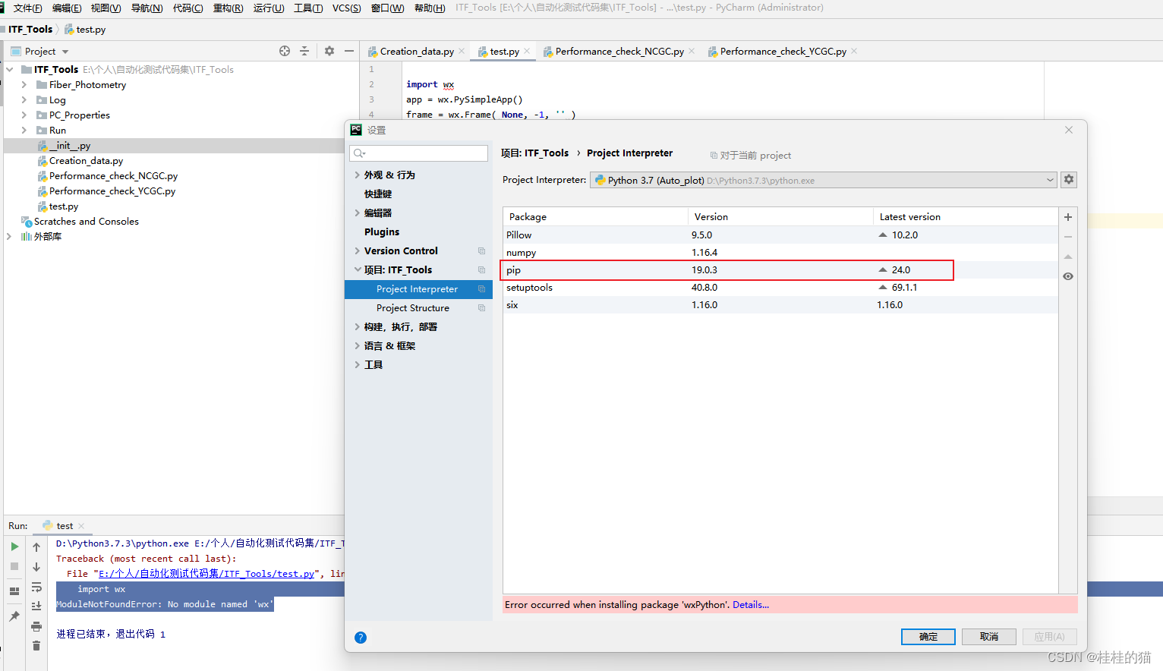Select the setuptools package row

click(780, 288)
